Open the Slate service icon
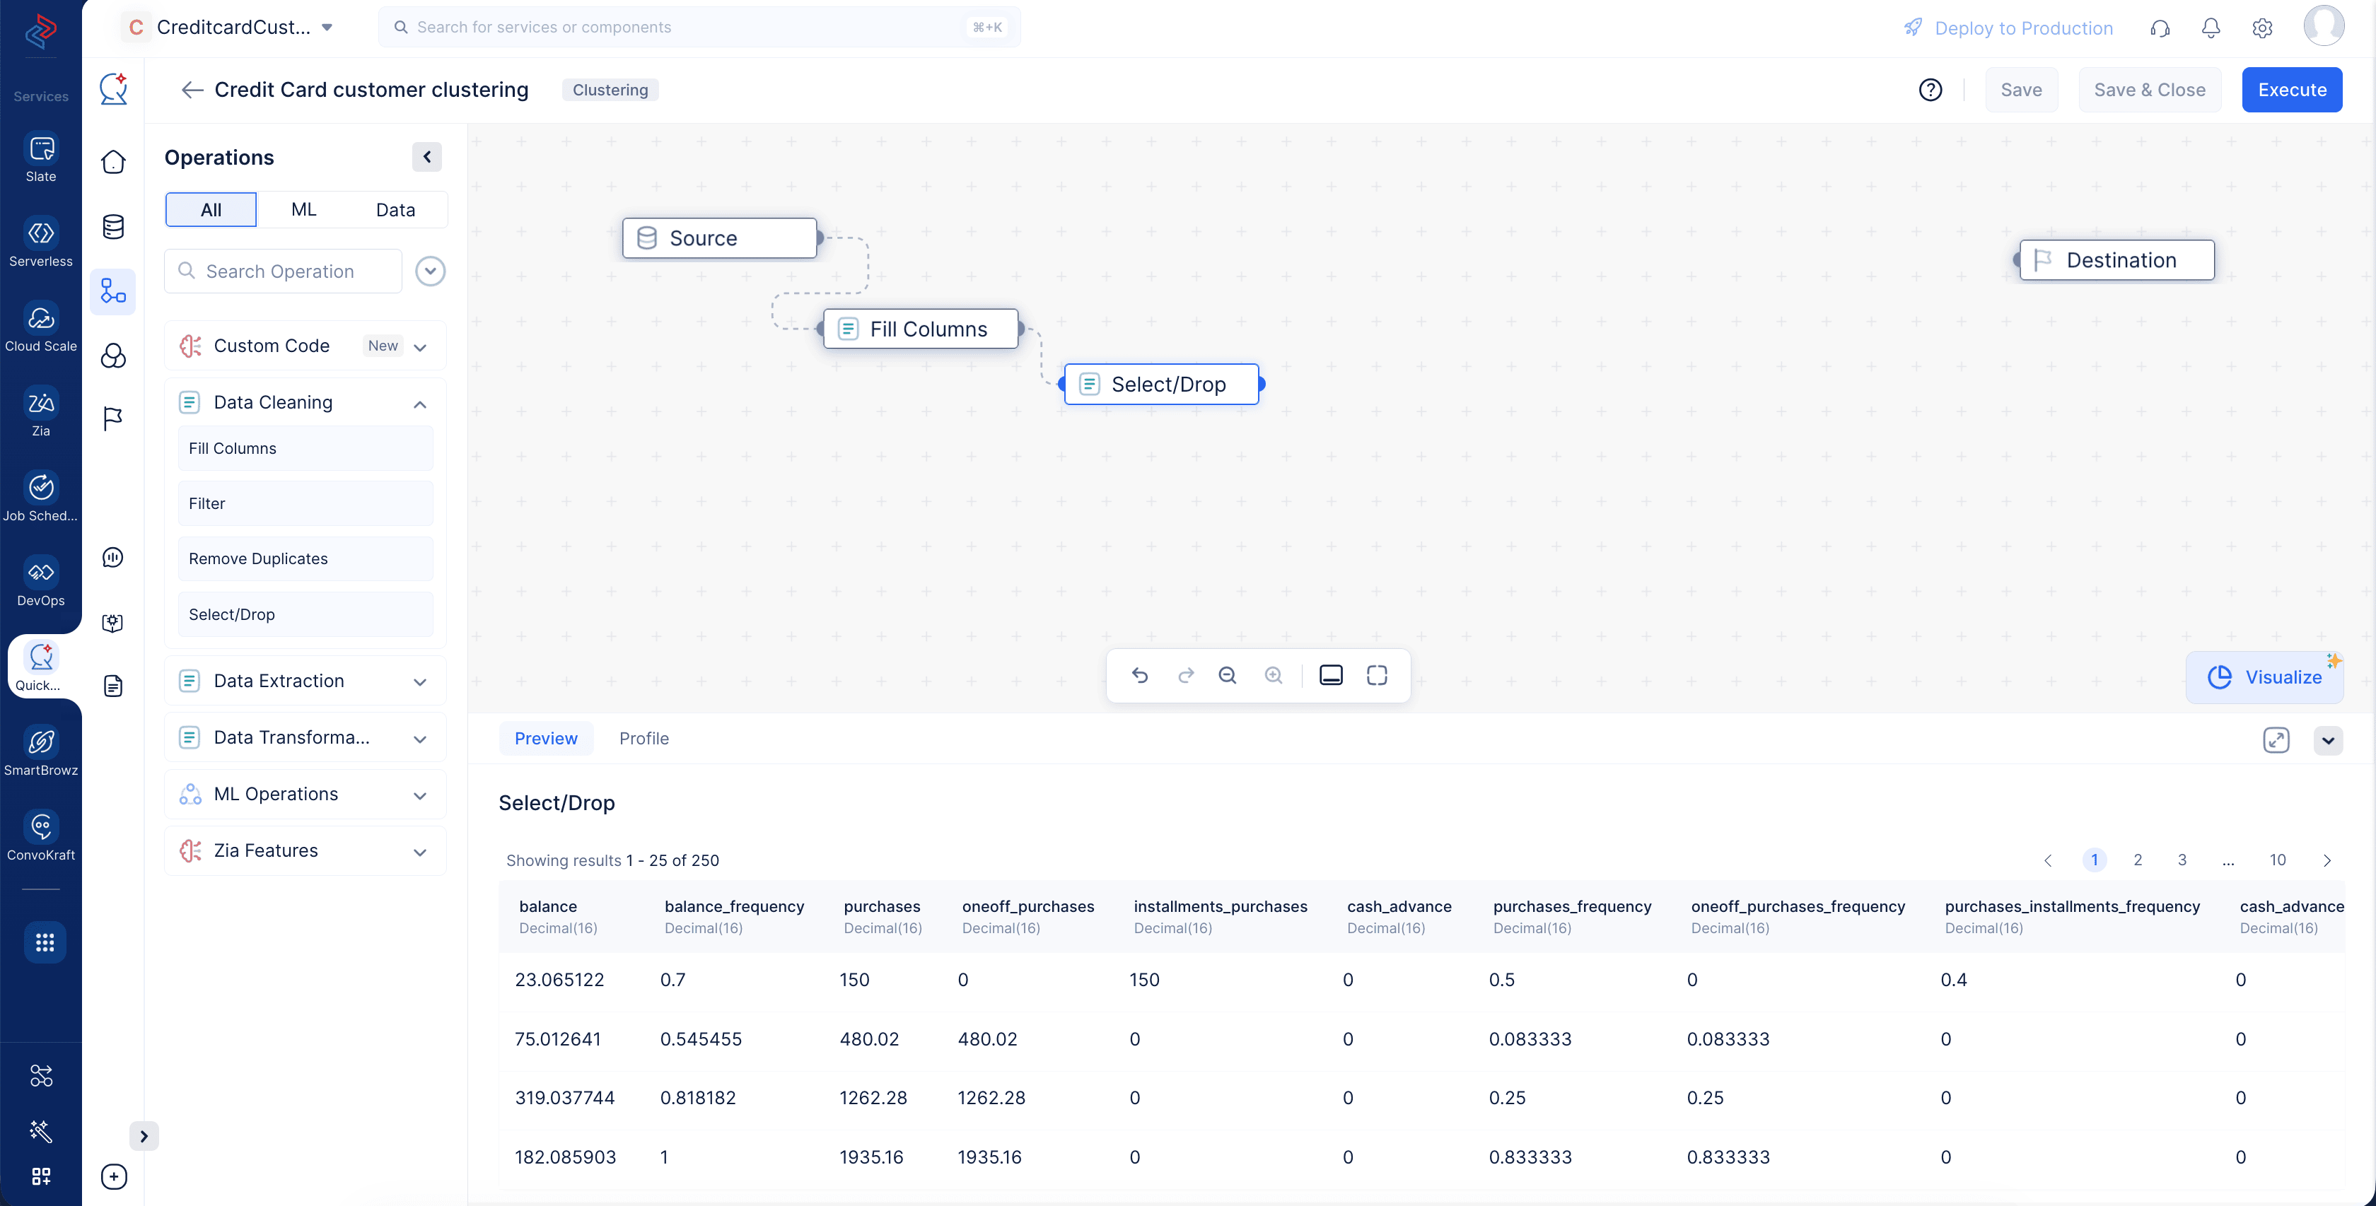The image size is (2376, 1206). click(x=40, y=149)
